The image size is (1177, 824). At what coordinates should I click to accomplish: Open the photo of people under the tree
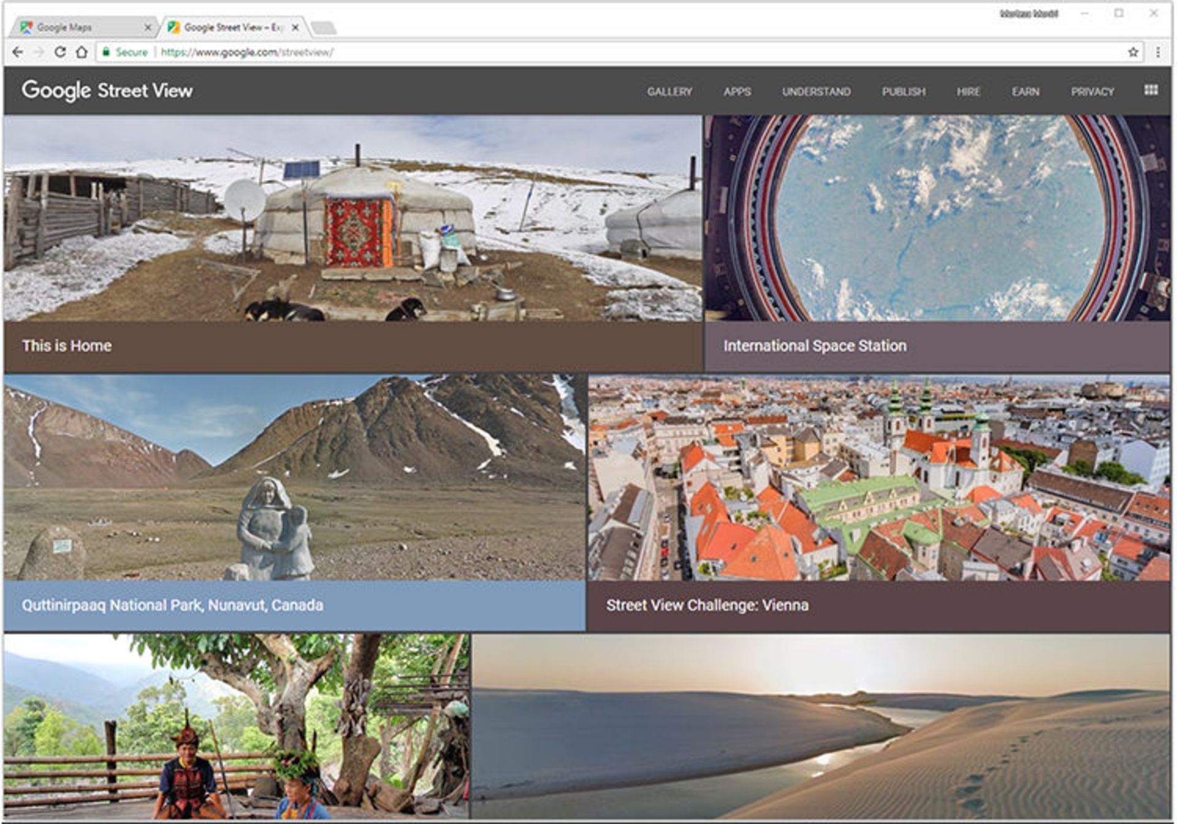click(237, 727)
